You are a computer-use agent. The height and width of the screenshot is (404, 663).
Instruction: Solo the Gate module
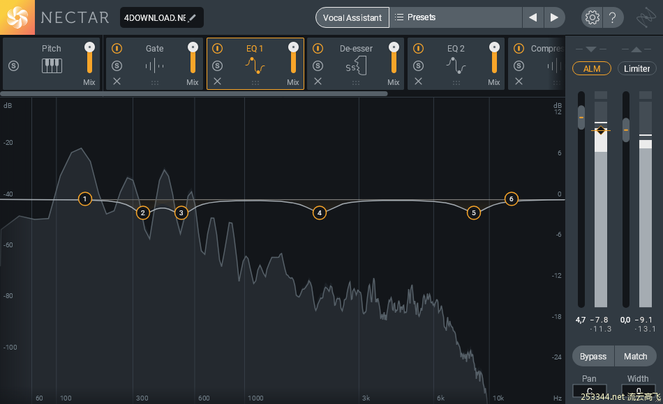click(117, 66)
